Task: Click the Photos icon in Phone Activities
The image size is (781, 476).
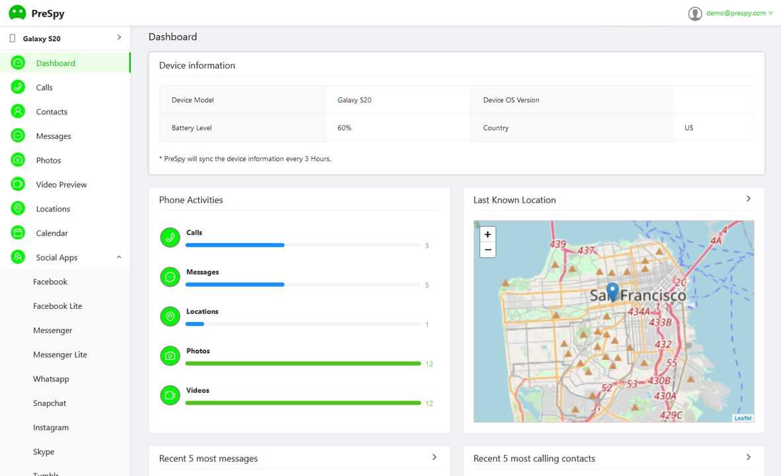Action: click(x=170, y=356)
